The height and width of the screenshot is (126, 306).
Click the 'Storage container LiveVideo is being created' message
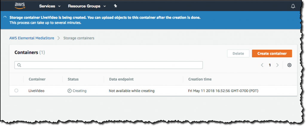(x=105, y=18)
